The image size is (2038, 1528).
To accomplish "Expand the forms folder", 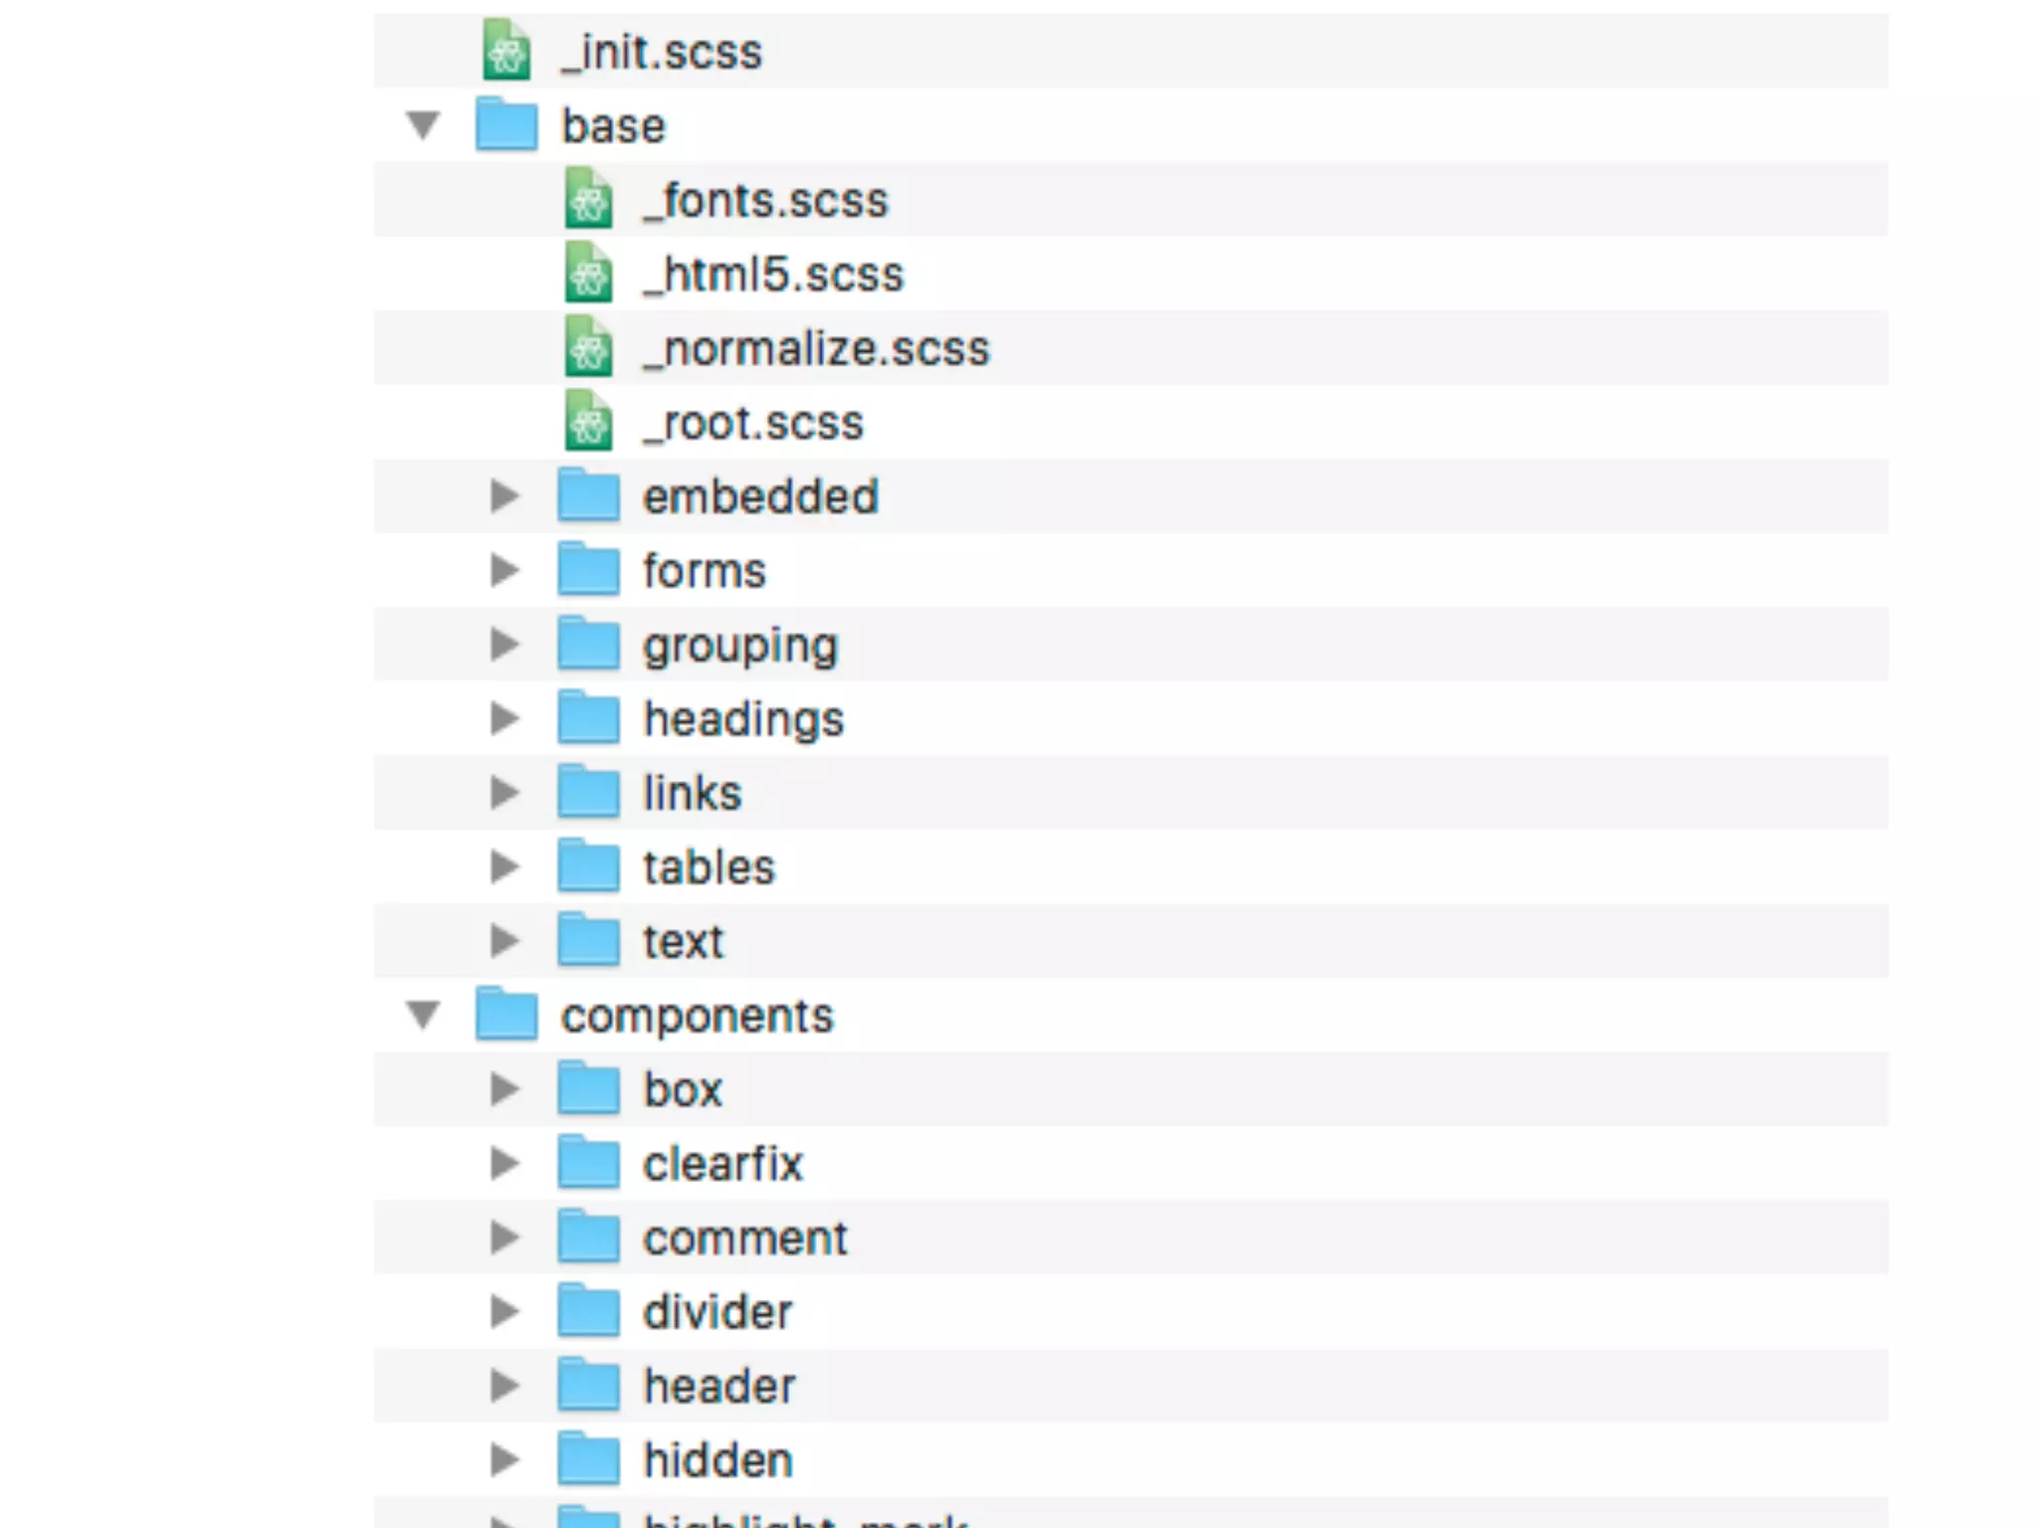I will (x=505, y=570).
